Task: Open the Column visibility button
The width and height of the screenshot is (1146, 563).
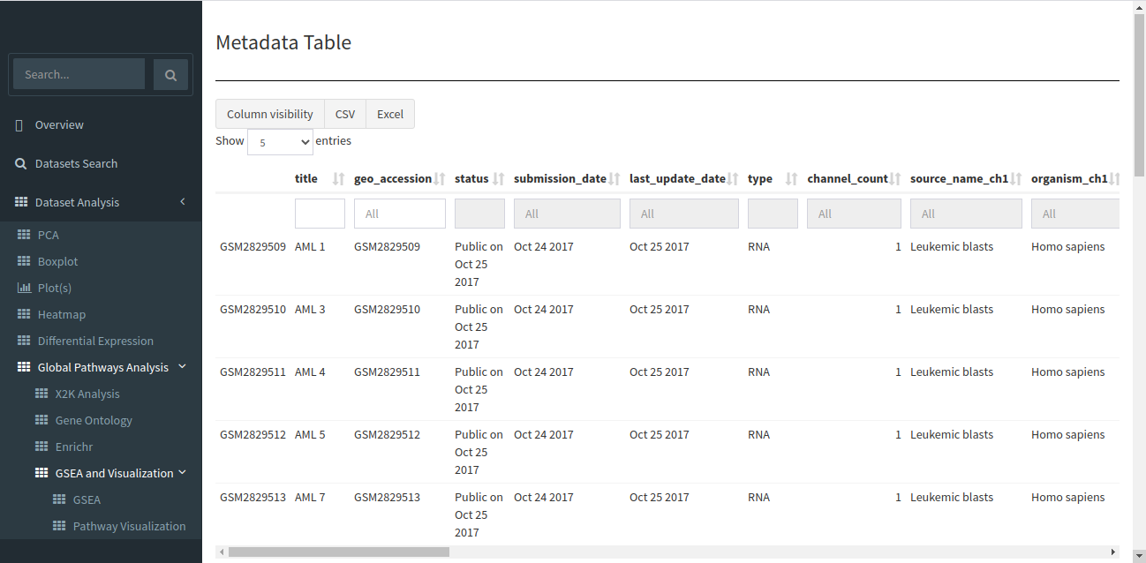Action: pyautogui.click(x=270, y=114)
